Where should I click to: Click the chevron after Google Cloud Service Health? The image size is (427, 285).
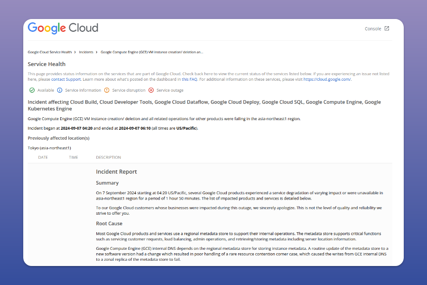(x=75, y=52)
